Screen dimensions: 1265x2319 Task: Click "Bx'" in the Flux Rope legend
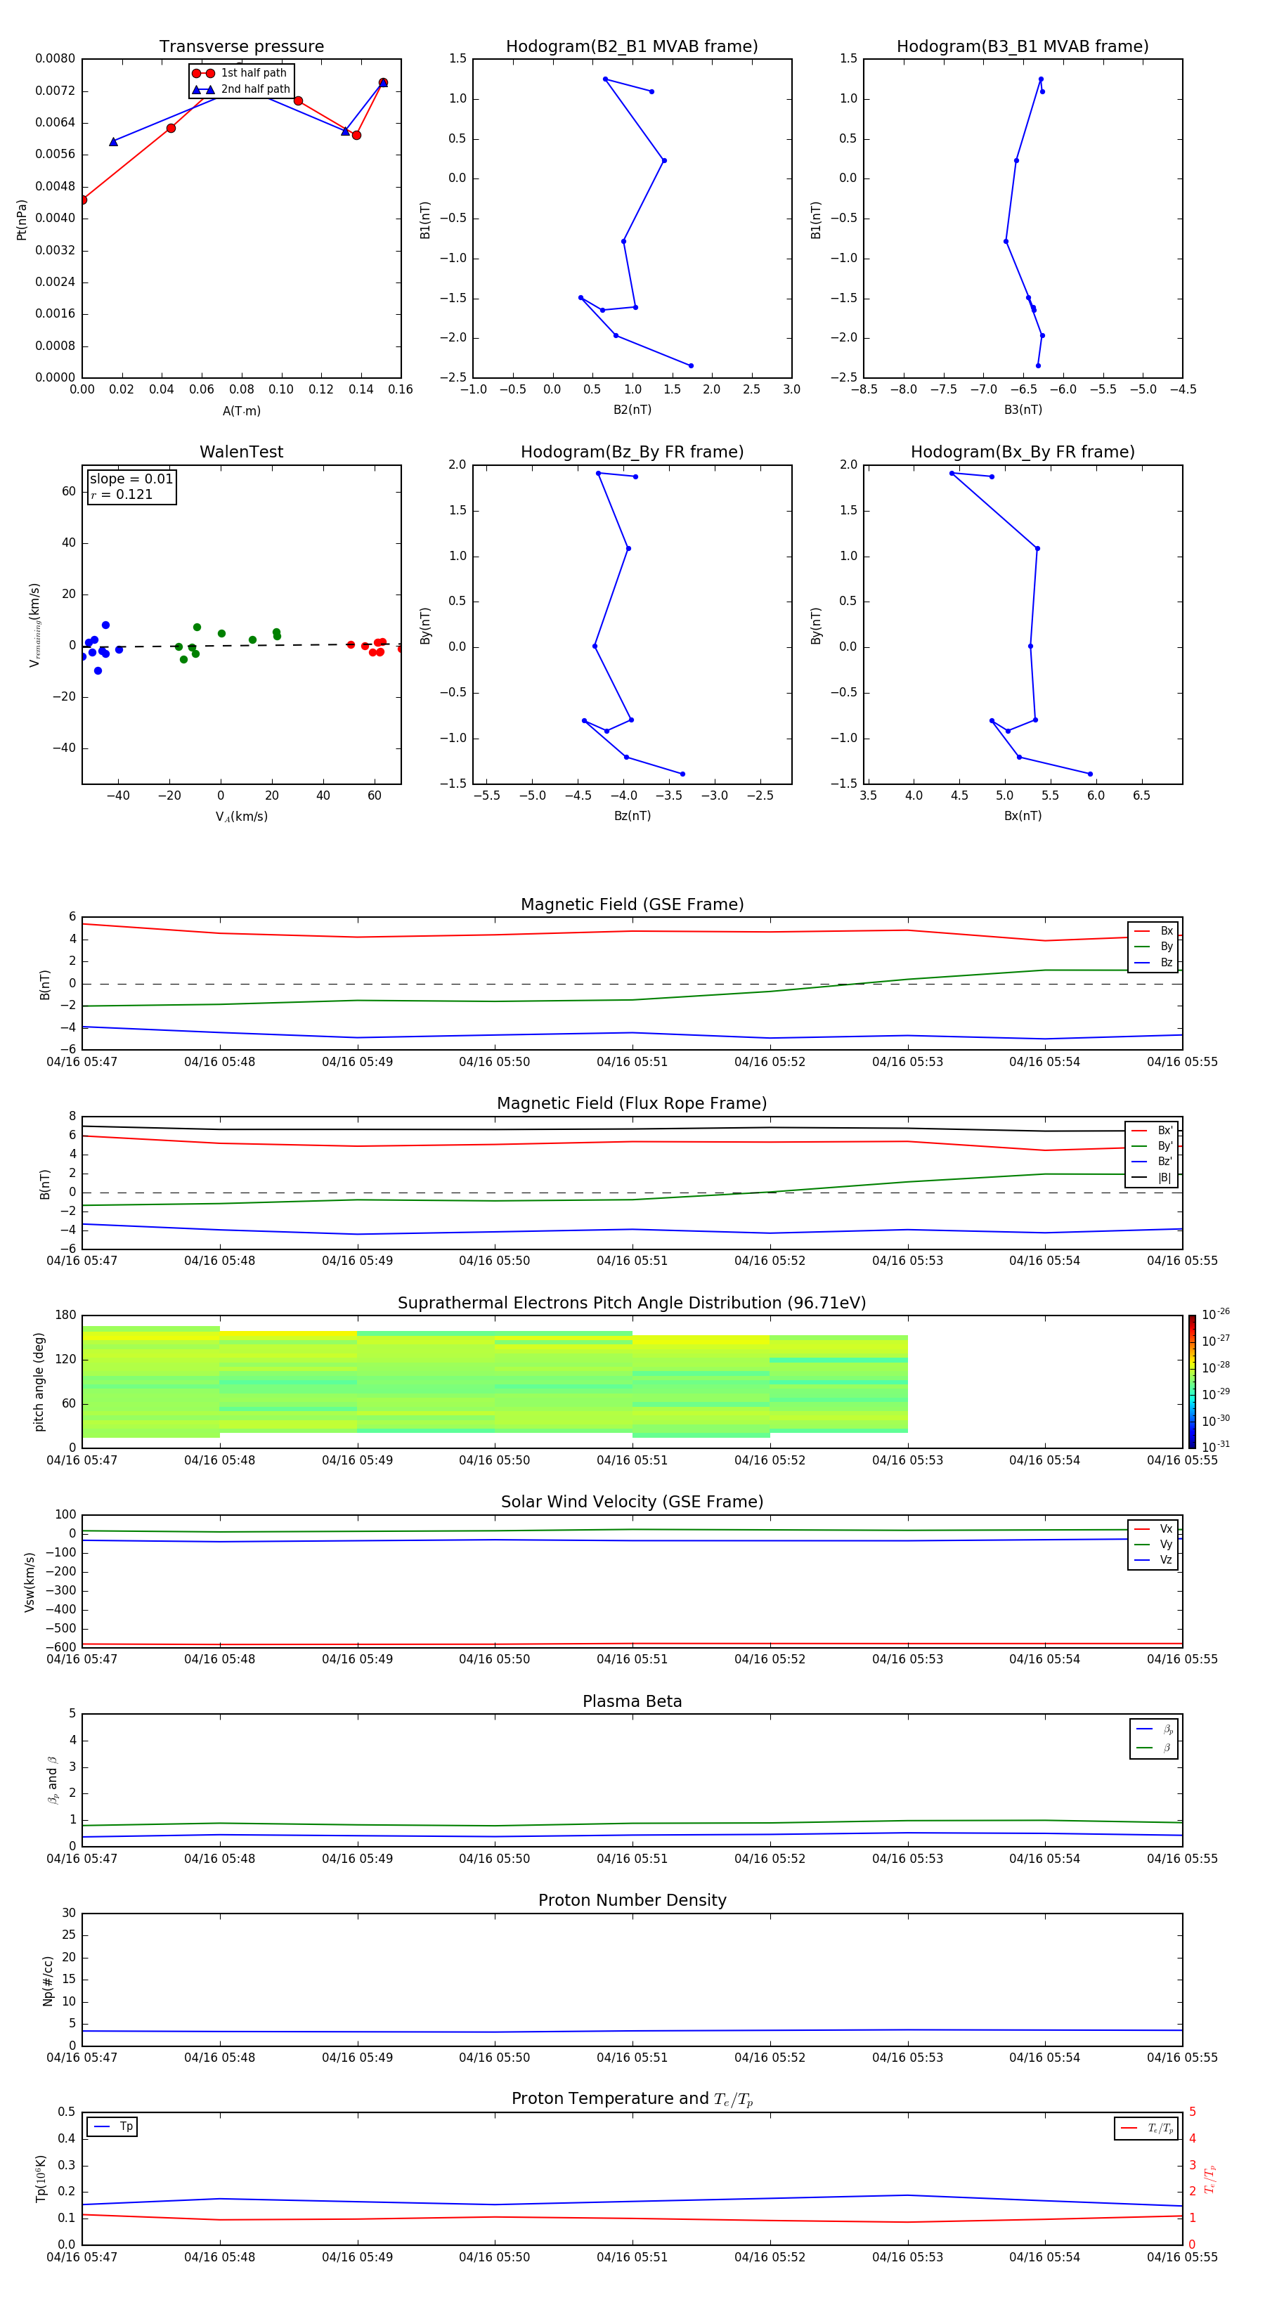(x=1152, y=1131)
